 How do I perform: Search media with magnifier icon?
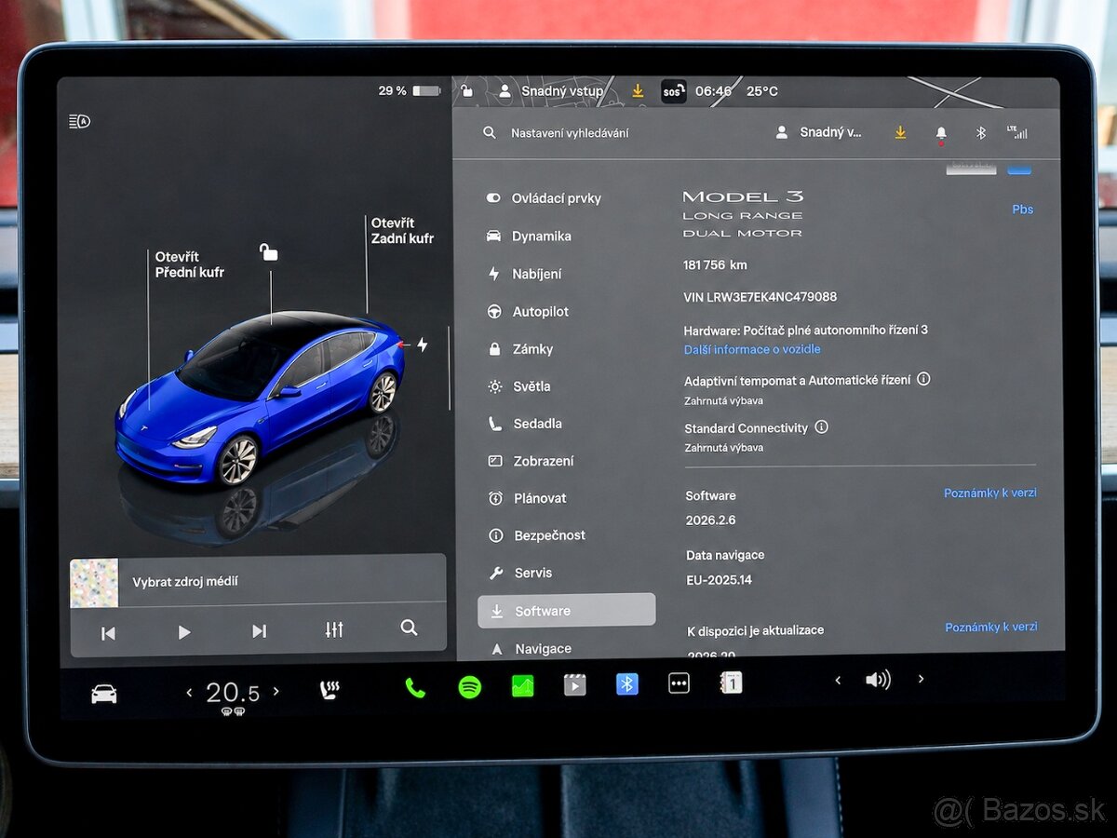pyautogui.click(x=409, y=628)
